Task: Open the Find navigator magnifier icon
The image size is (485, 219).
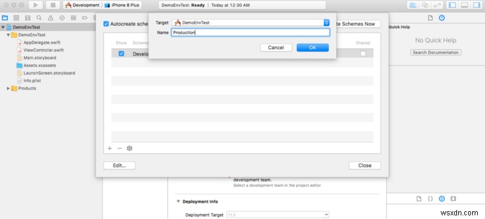Action: pos(39,18)
